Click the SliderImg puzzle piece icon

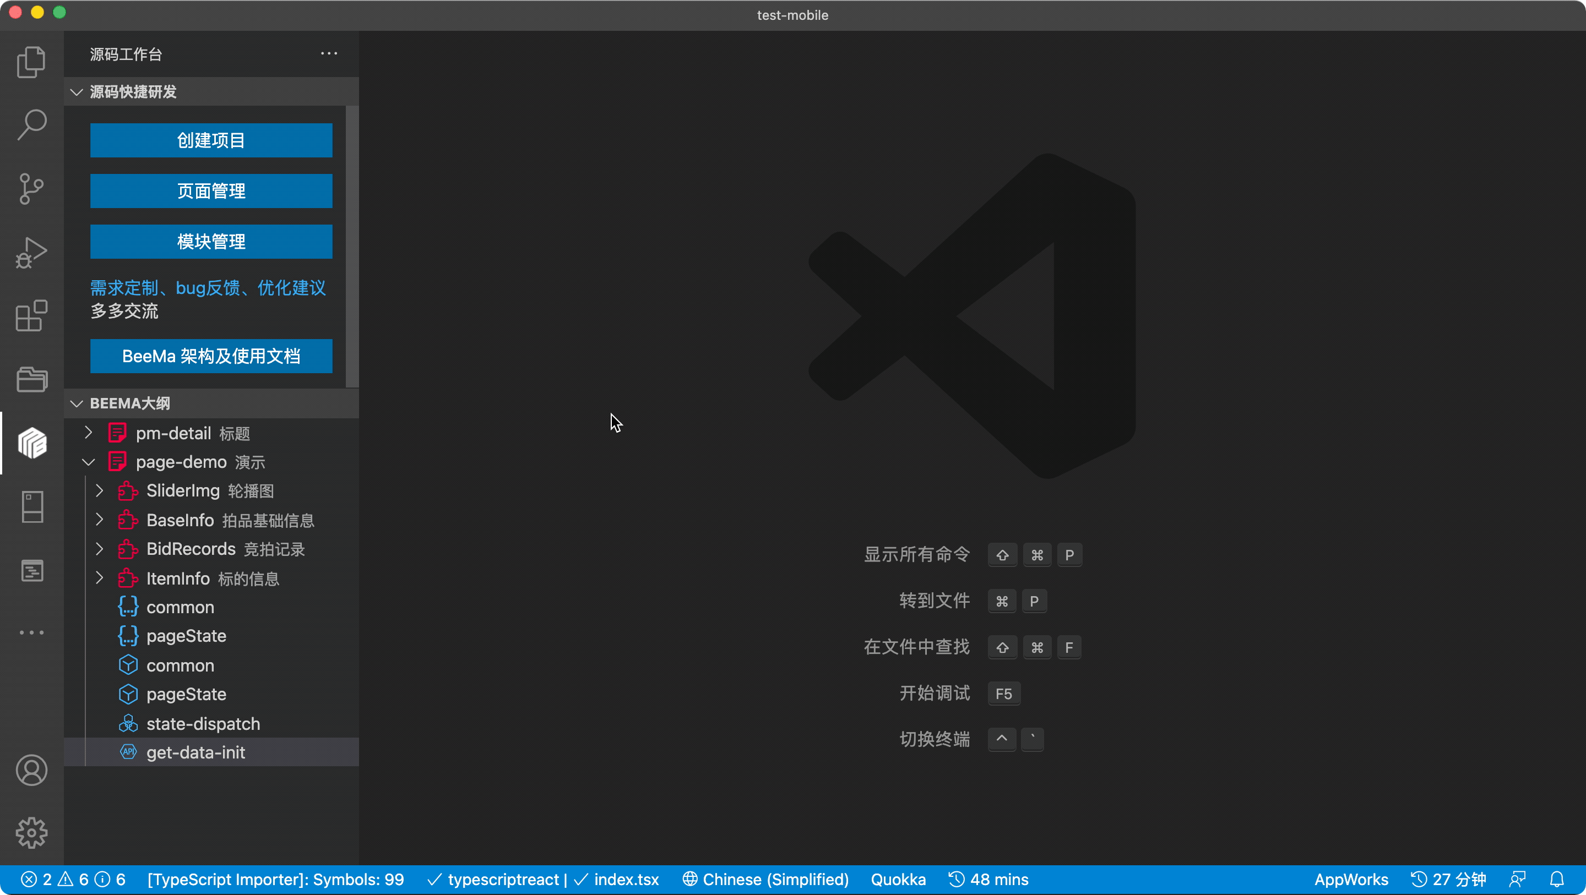(x=128, y=490)
